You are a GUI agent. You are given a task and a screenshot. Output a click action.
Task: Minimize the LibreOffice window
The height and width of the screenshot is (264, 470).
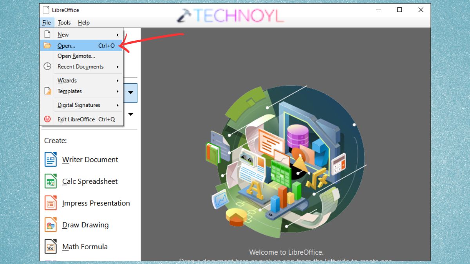(x=378, y=10)
